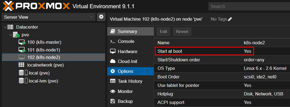The width and height of the screenshot is (290, 107).
Task: Select the OS Type row
Action: tap(222, 68)
